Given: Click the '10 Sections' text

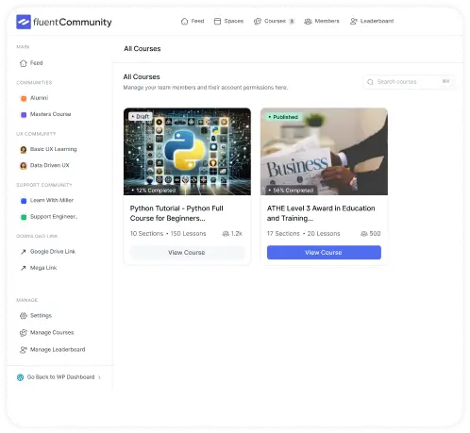Looking at the screenshot, I should pos(146,234).
